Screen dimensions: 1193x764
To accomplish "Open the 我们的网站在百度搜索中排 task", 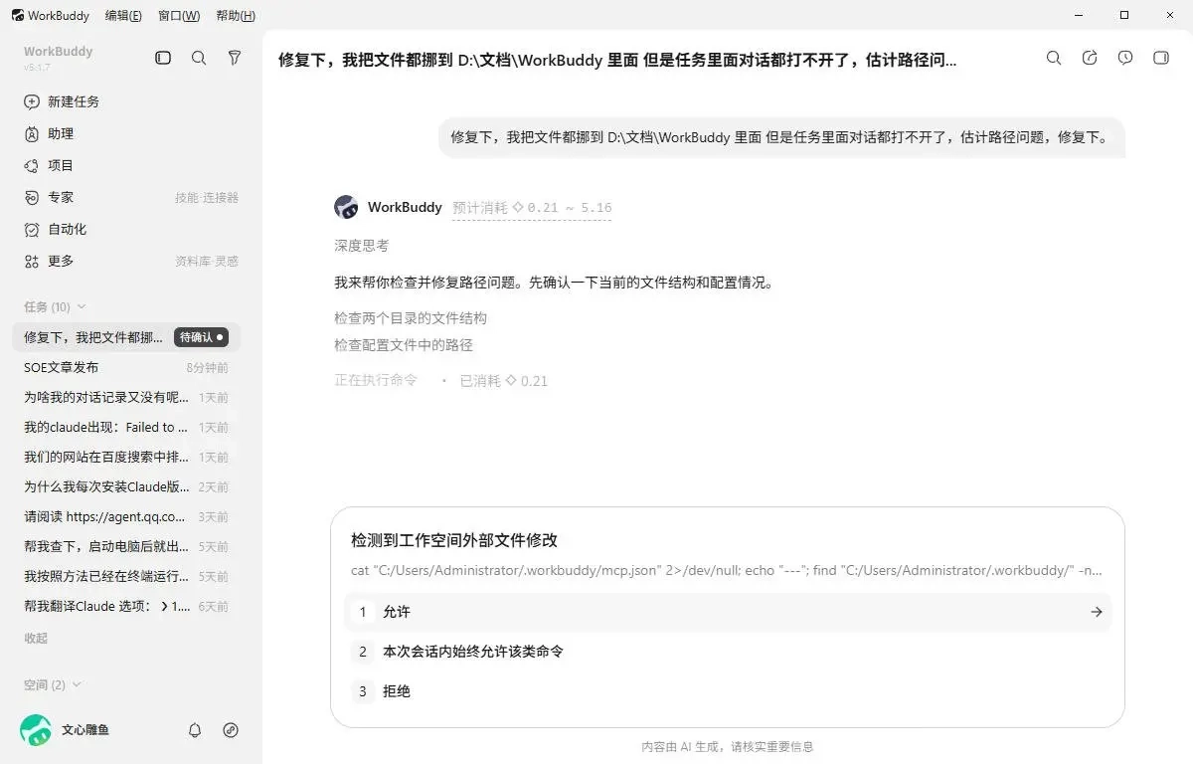I will tap(126, 457).
